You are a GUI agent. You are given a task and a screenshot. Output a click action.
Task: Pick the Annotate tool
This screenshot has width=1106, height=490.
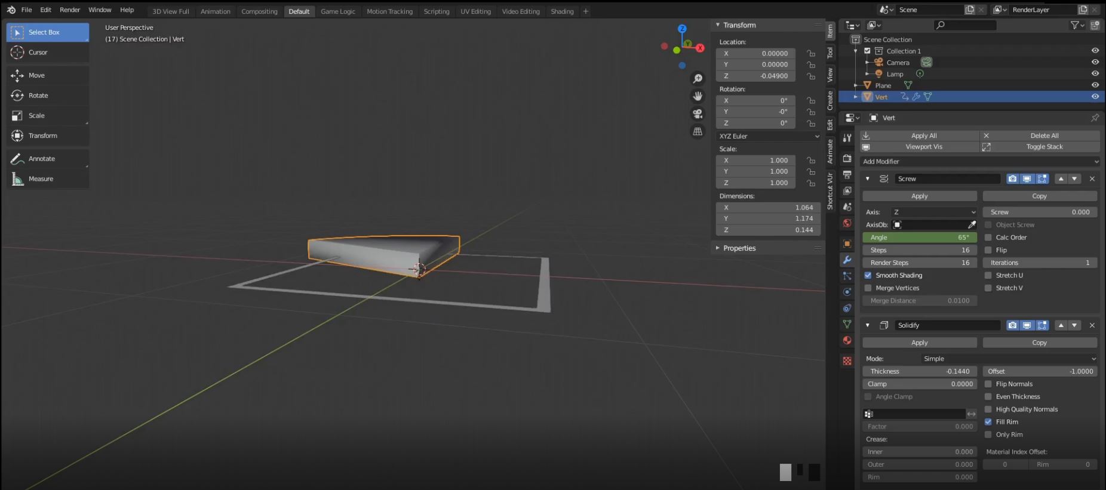point(41,159)
